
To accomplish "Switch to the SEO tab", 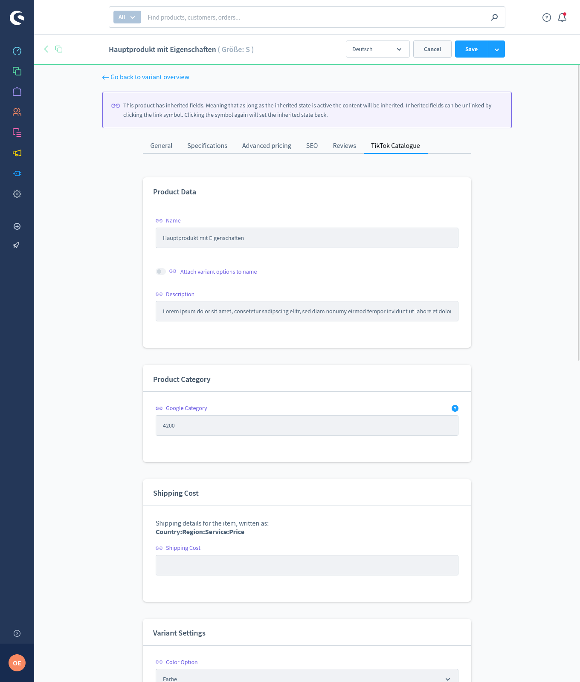I will (312, 146).
